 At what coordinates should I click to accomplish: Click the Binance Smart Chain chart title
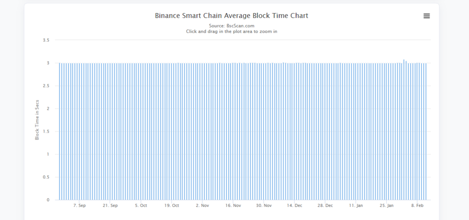coord(232,16)
